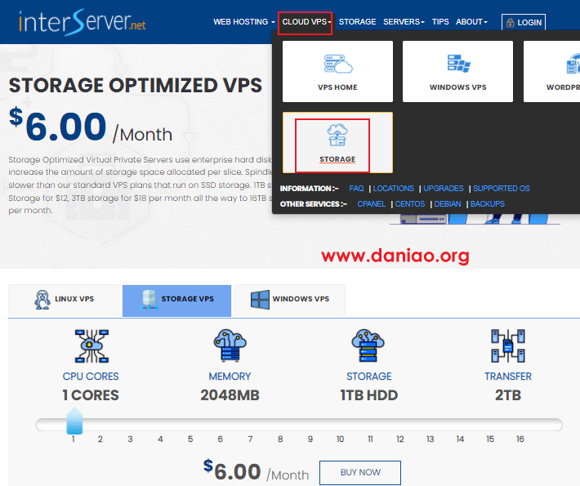Open the Debian service link
Viewport: 580px width, 486px height.
448,204
